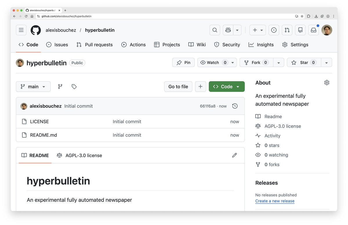Switch to the Wiki tab
The width and height of the screenshot is (348, 225).
(197, 45)
